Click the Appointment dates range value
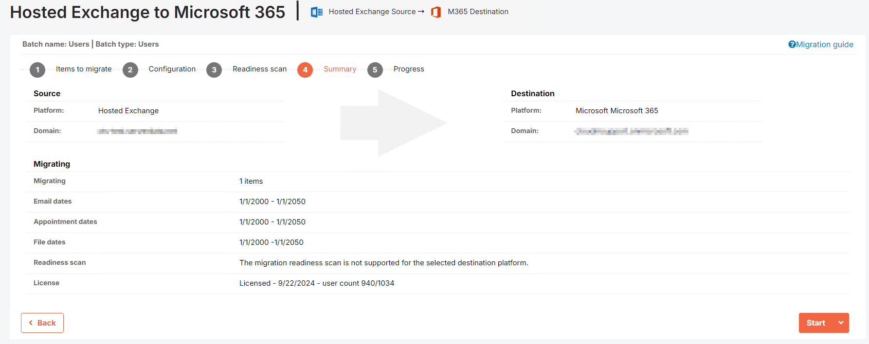The image size is (869, 344). tap(272, 222)
